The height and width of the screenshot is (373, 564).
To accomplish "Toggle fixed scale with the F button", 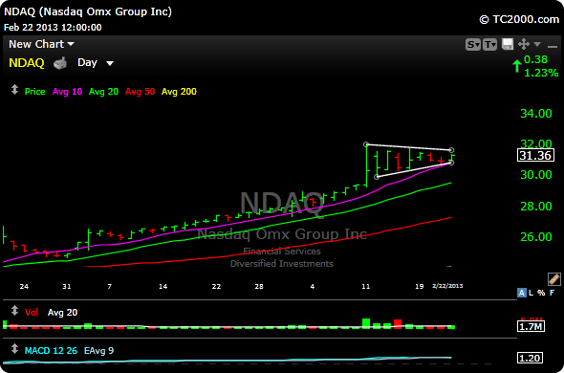I will tap(552, 293).
